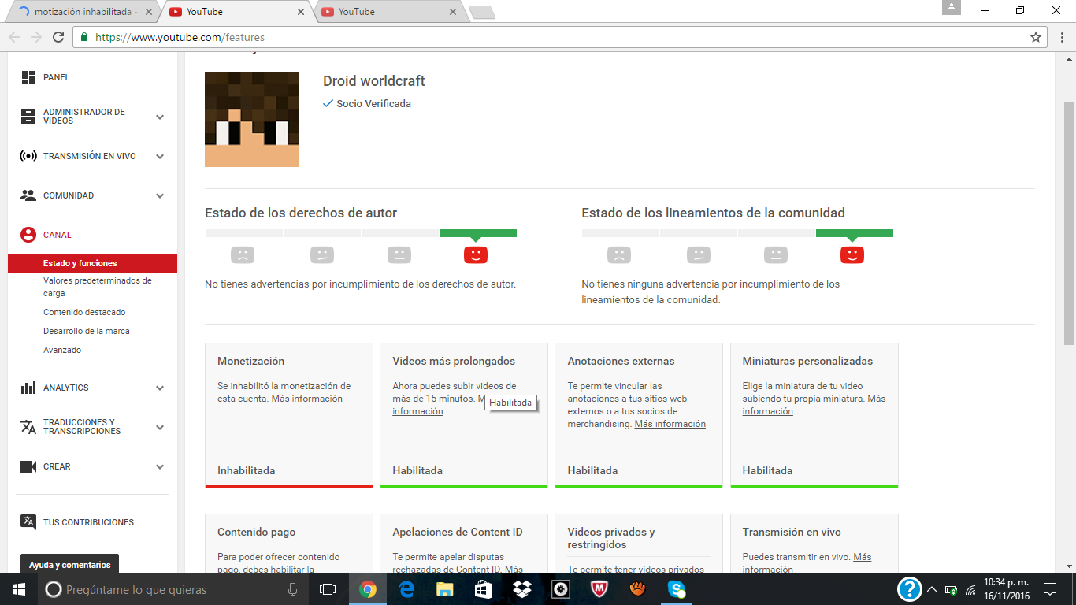The image size is (1076, 605).
Task: Click the browser forward arrow
Action: click(x=36, y=37)
